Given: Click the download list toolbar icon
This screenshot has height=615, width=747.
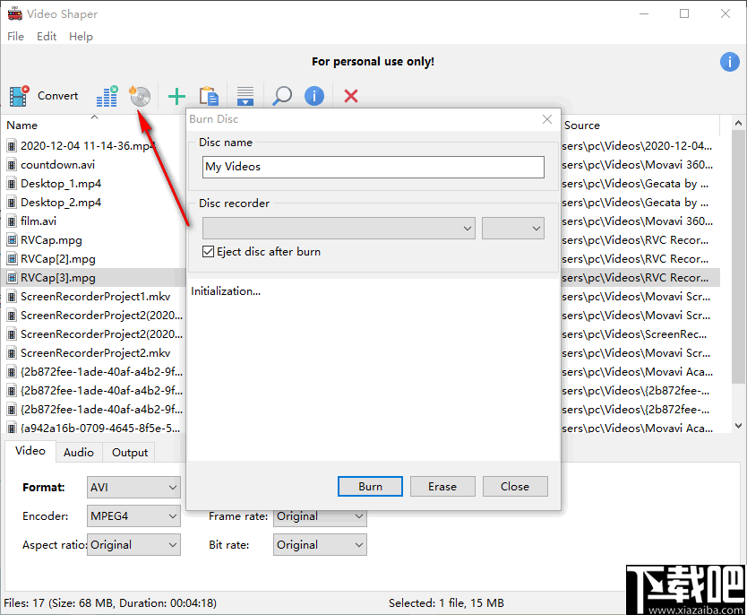Looking at the screenshot, I should point(245,96).
